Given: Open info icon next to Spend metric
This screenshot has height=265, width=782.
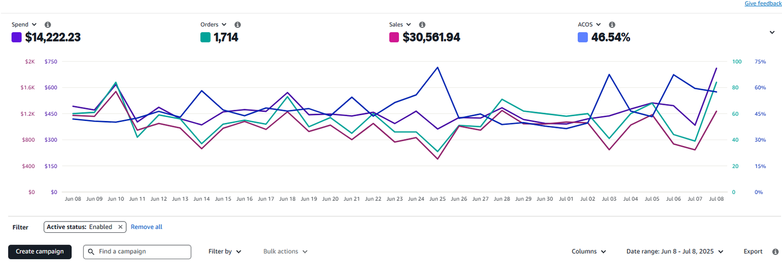Looking at the screenshot, I should click(48, 24).
